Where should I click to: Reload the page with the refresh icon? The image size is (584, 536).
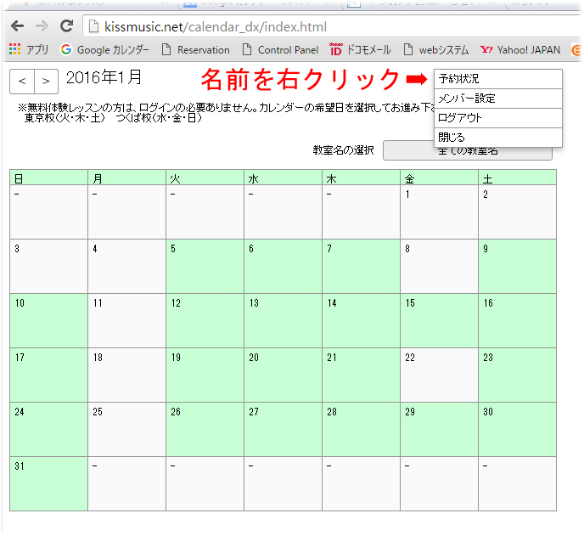tap(67, 25)
